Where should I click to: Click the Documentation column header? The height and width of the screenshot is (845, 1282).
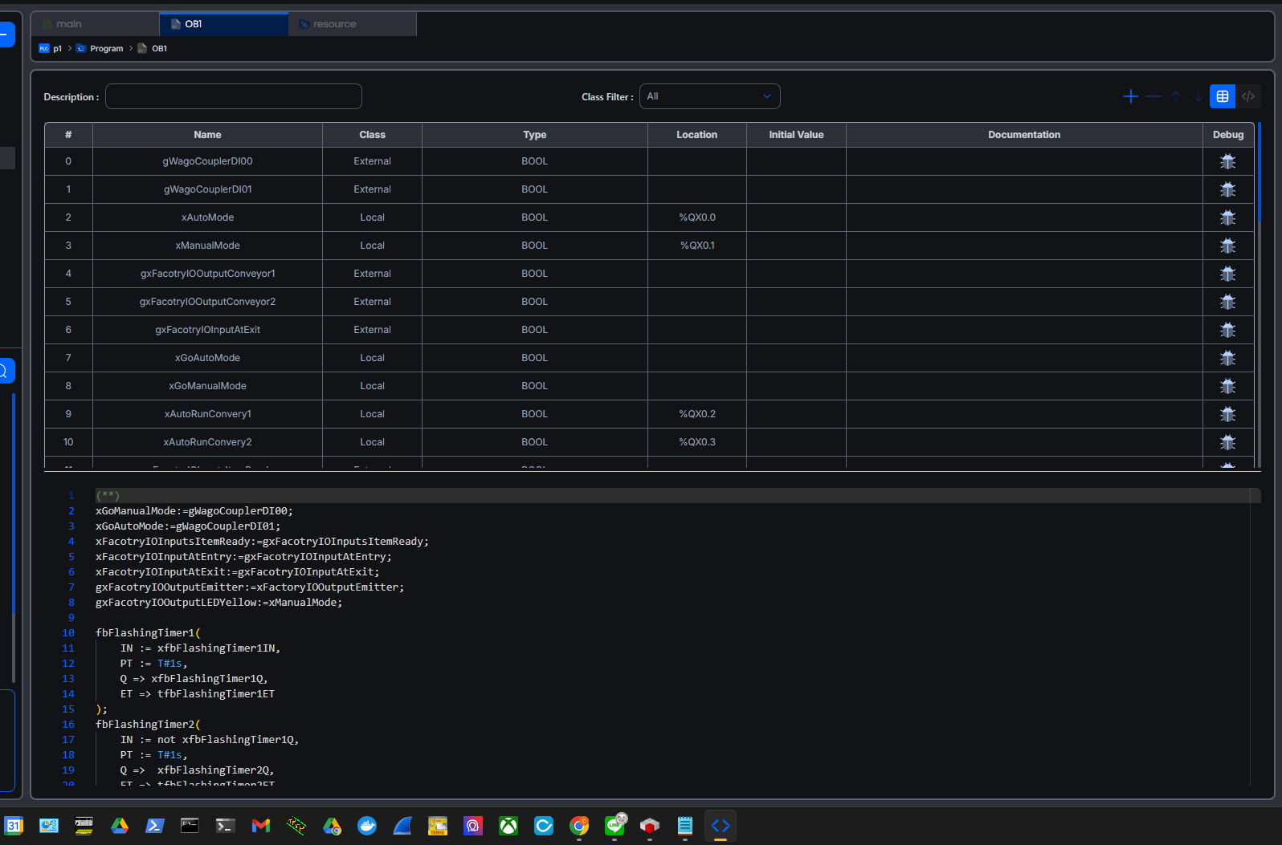point(1024,135)
